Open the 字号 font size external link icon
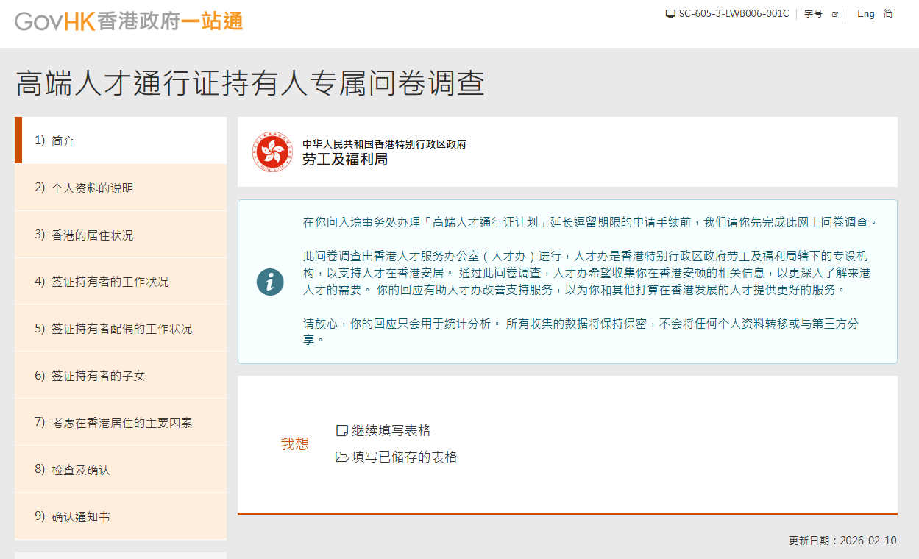Image resolution: width=919 pixels, height=559 pixels. point(835,13)
